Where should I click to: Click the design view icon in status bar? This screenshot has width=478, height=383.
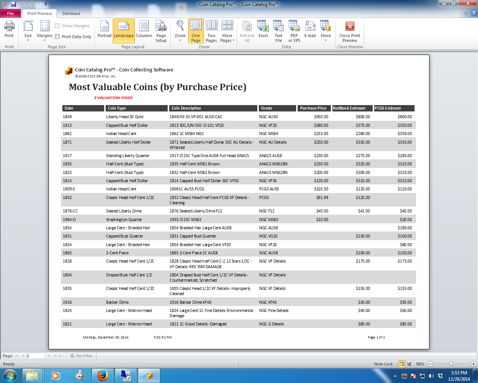point(410,364)
